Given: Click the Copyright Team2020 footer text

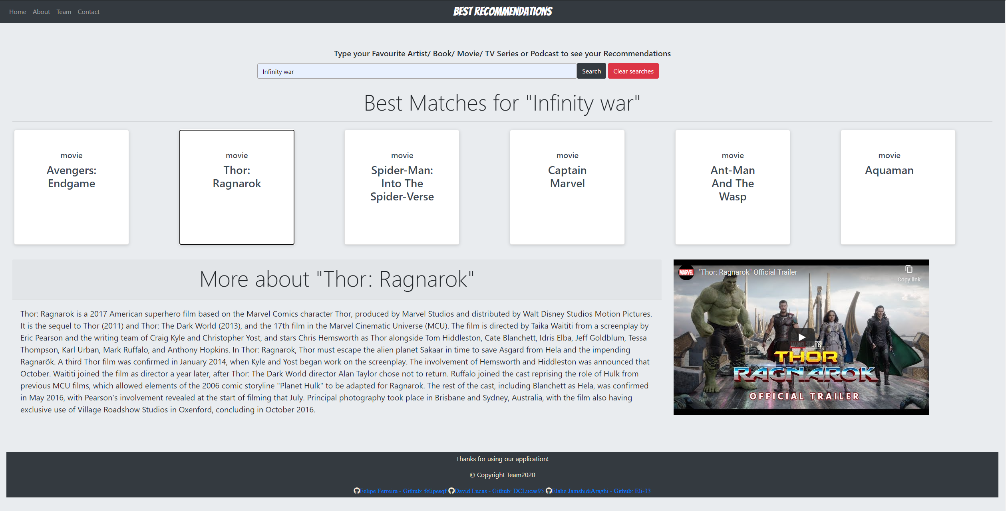Looking at the screenshot, I should [502, 475].
